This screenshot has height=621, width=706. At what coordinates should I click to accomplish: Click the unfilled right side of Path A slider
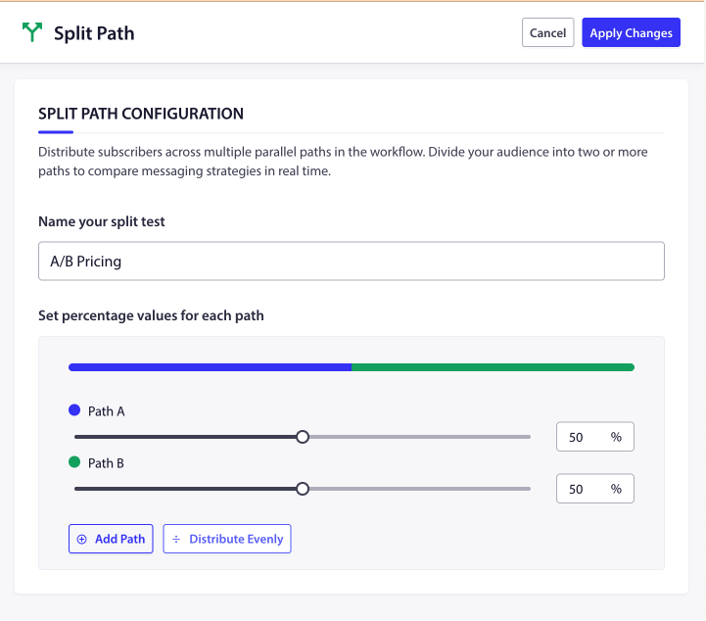(421, 437)
